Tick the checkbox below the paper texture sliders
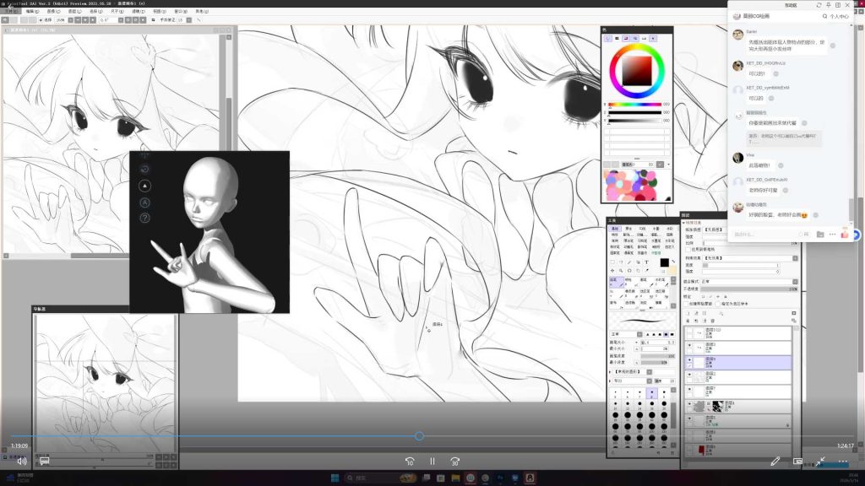This screenshot has height=486, width=865. click(x=687, y=250)
